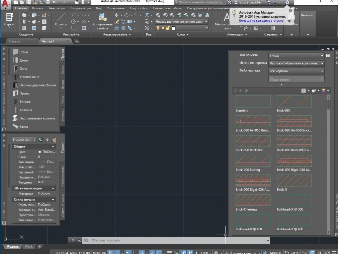Screen dimensions: 338x254
Task: Click the help icon in Styles Browser
Action: [328, 56]
